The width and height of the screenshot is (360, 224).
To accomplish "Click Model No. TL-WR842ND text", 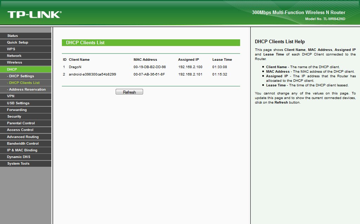I will coord(325,19).
